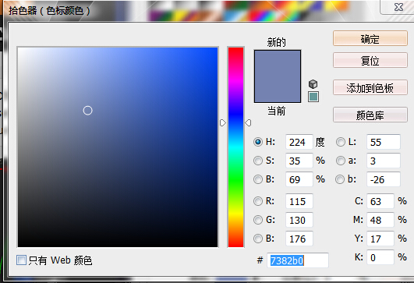This screenshot has width=414, height=283.
Task: Select the H hue radio button
Action: [x=258, y=142]
